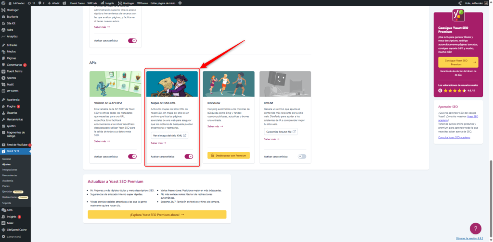The image size is (493, 242).
Task: Click the Añadir plus in admin bar
Action: 54,3
